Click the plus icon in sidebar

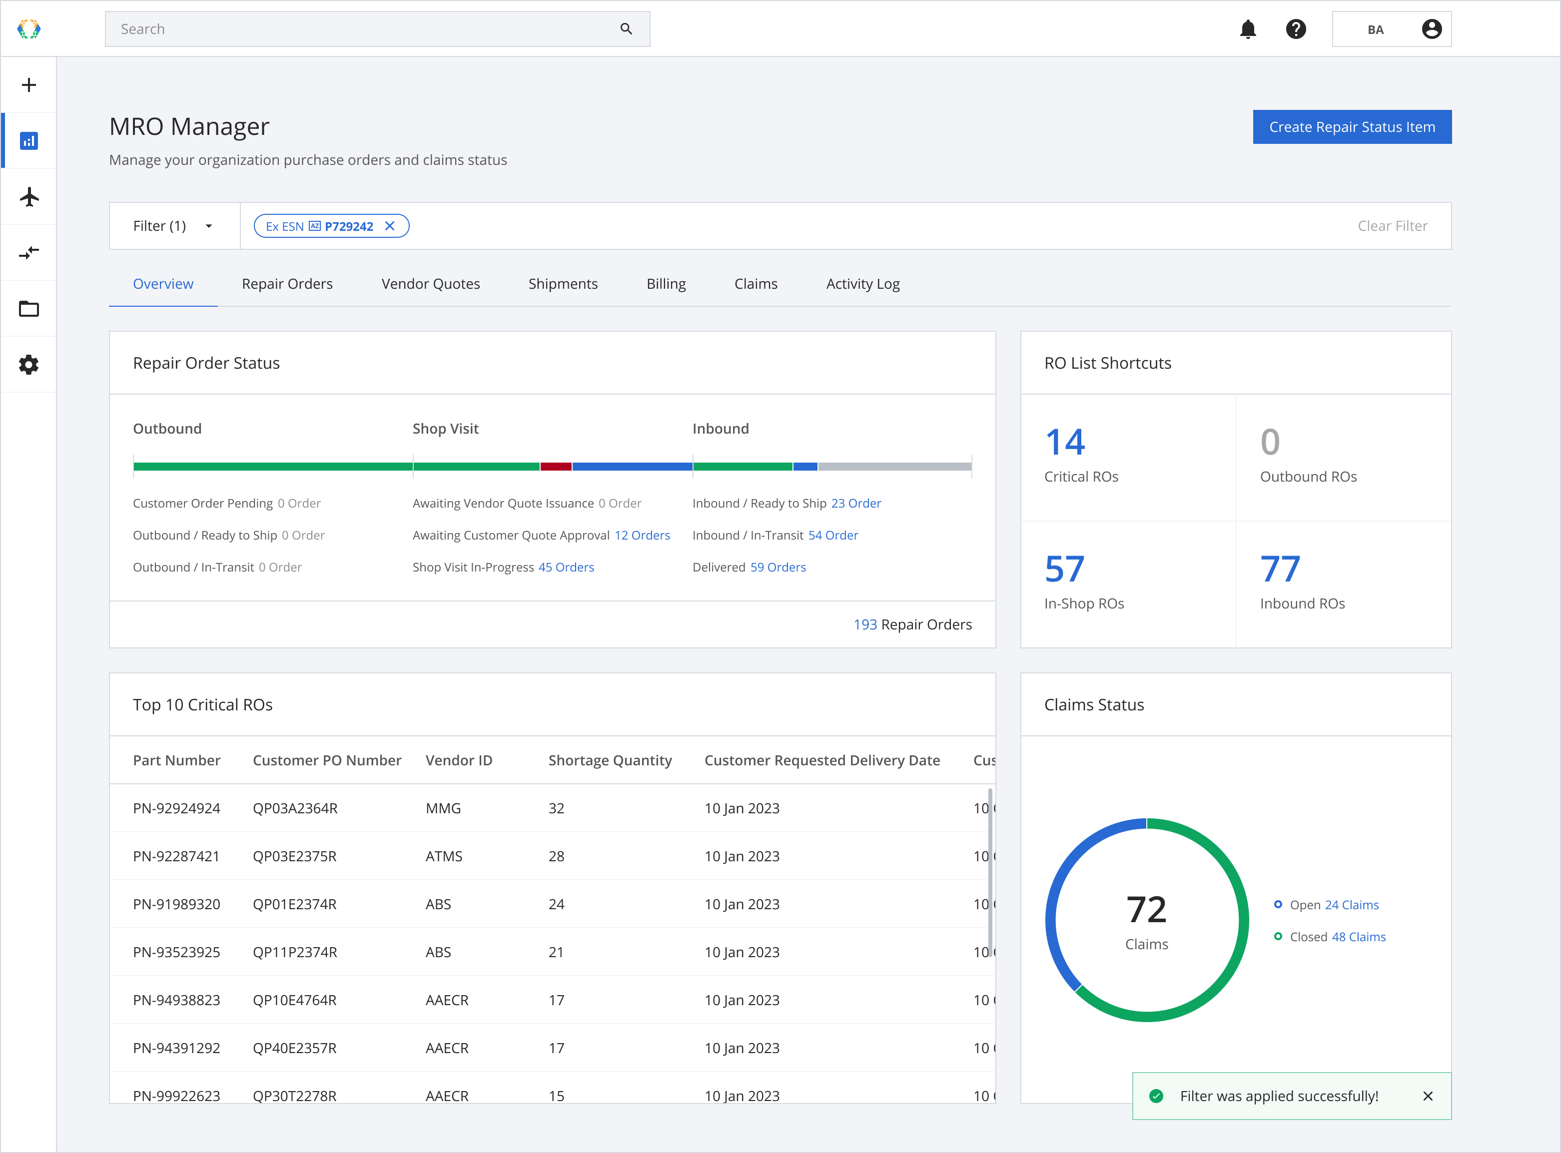click(28, 85)
